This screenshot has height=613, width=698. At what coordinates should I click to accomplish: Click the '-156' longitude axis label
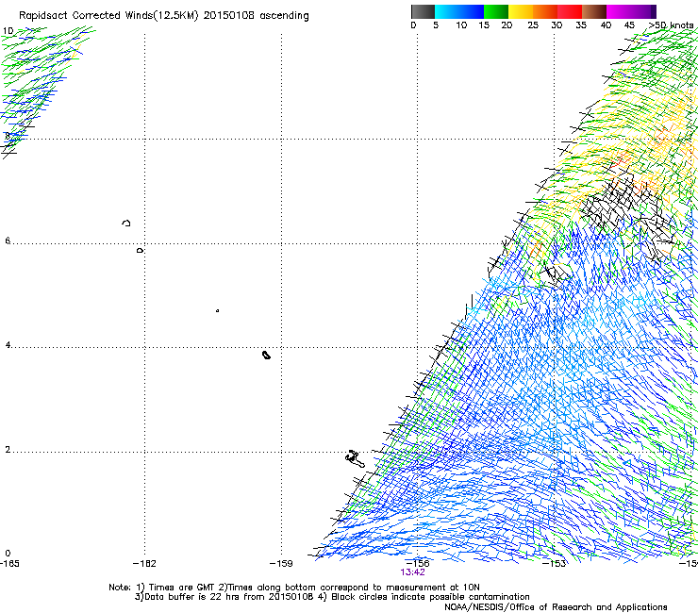click(x=417, y=564)
